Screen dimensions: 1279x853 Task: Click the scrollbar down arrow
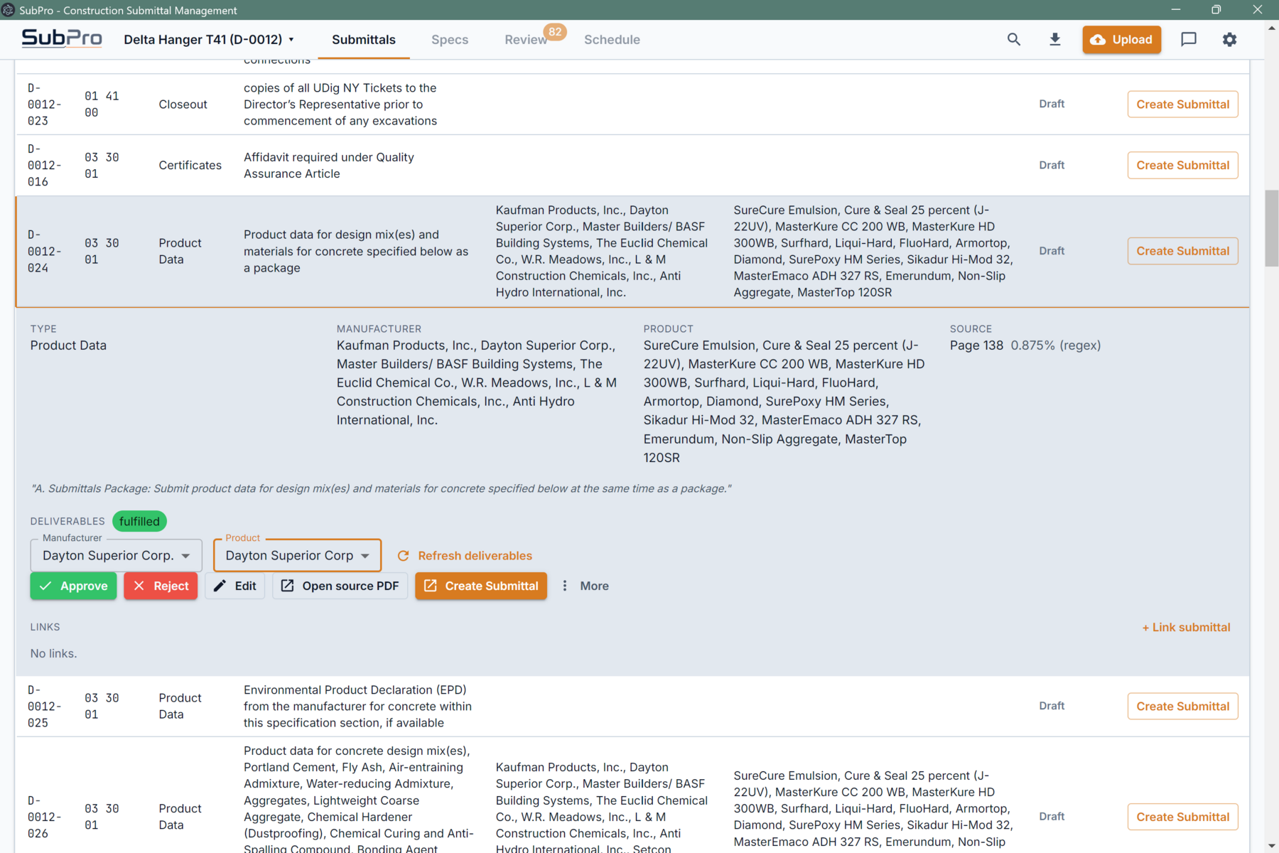point(1271,845)
